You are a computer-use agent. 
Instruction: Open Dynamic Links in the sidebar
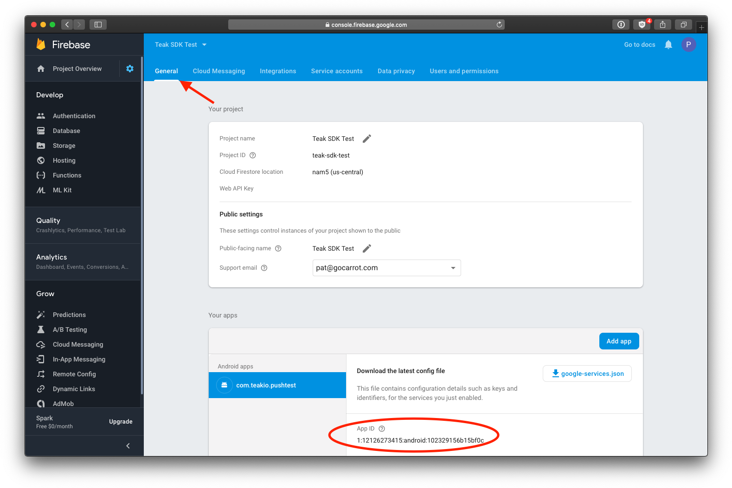click(x=74, y=389)
